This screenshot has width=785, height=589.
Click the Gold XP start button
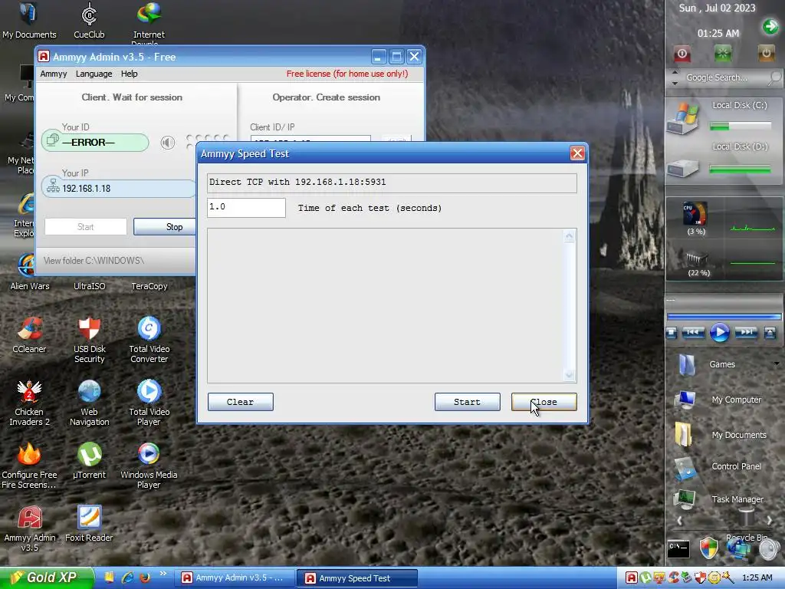pos(47,577)
